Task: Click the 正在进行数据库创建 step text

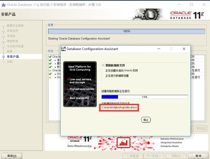Action: tap(117, 76)
